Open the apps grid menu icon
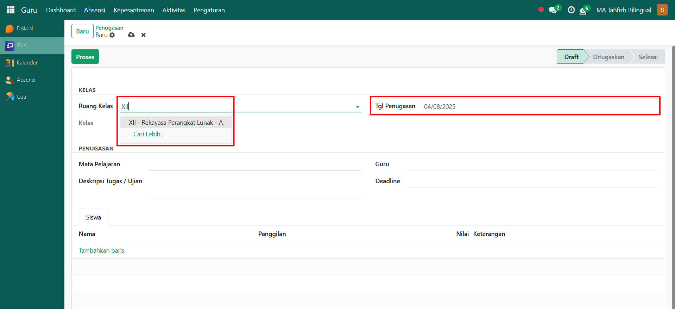The width and height of the screenshot is (675, 309). tap(11, 10)
